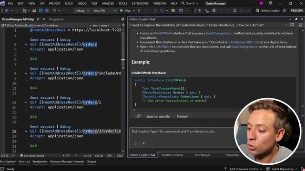The image size is (305, 171).
Task: Click the slash commands icon
Action: tap(136, 143)
